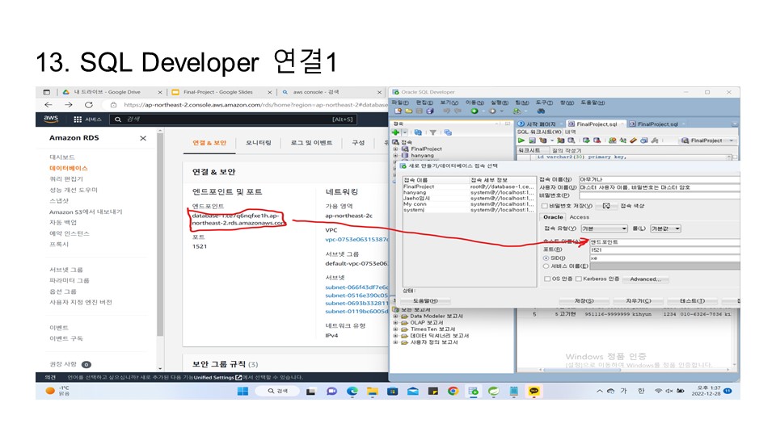Open Windows Start menu on taskbar
Screen dimensions: 776x436
pos(242,391)
